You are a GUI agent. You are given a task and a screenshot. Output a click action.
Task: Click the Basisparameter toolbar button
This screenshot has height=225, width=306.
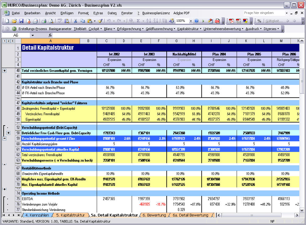coord(60,29)
